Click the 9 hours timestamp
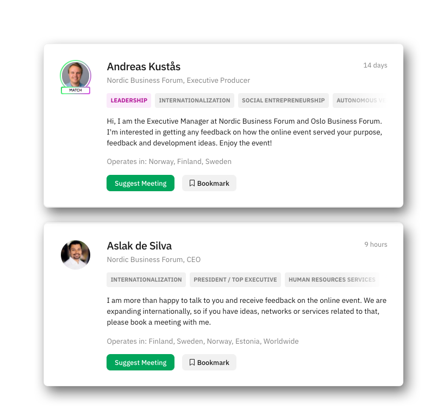This screenshot has width=443, height=420. [376, 245]
